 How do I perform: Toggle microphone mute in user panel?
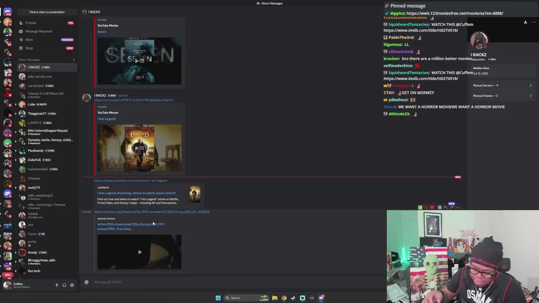57,285
